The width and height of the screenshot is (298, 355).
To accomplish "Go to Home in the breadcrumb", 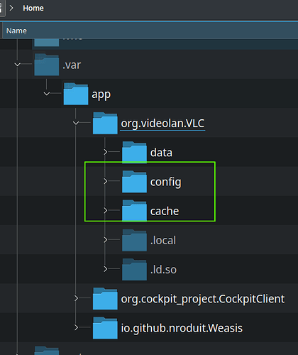I will [33, 8].
